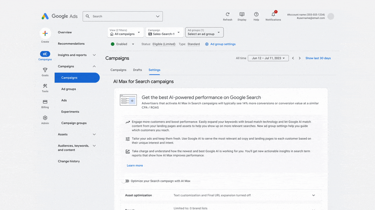The image size is (375, 210).
Task: Open Admin gear icon in sidebar
Action: point(45,118)
